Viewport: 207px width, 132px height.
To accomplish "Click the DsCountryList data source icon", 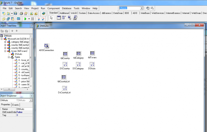I will click(x=64, y=88).
